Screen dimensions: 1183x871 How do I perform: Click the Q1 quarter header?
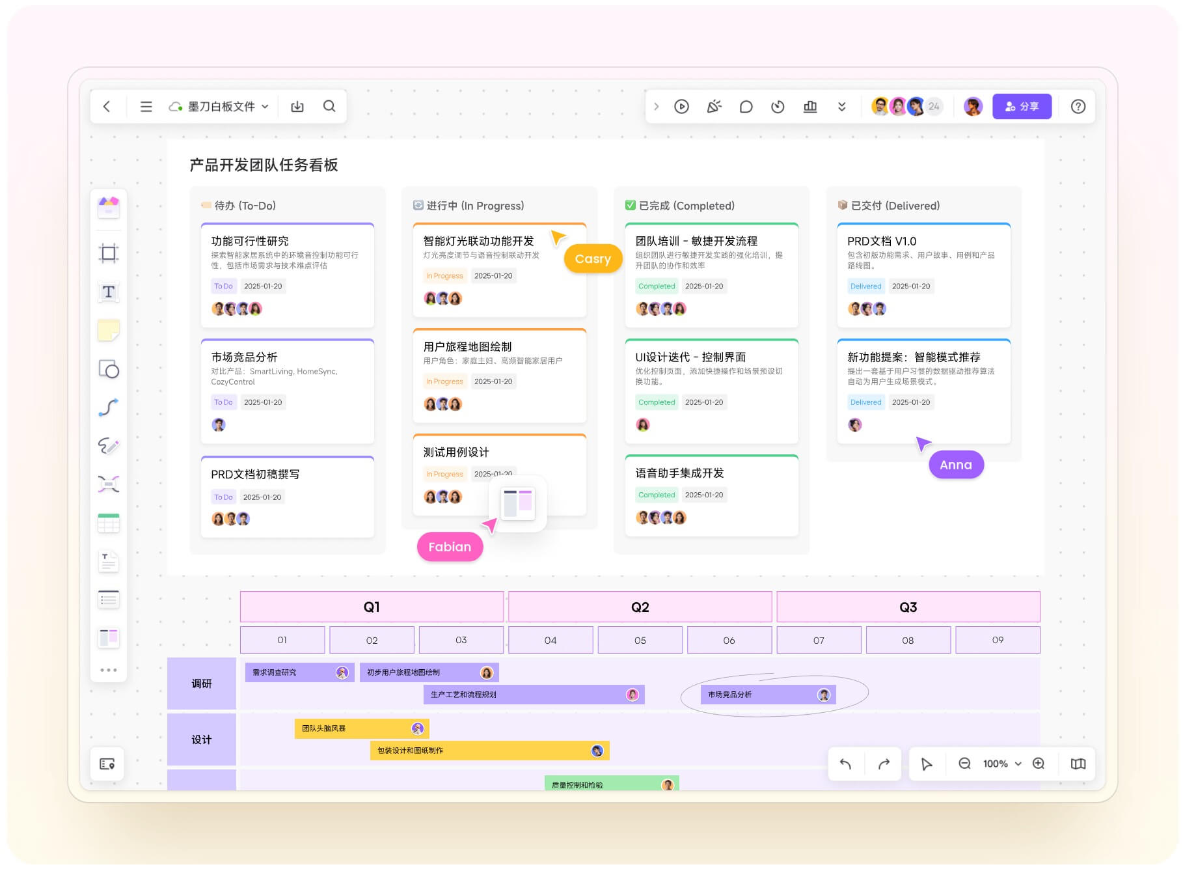pos(372,607)
